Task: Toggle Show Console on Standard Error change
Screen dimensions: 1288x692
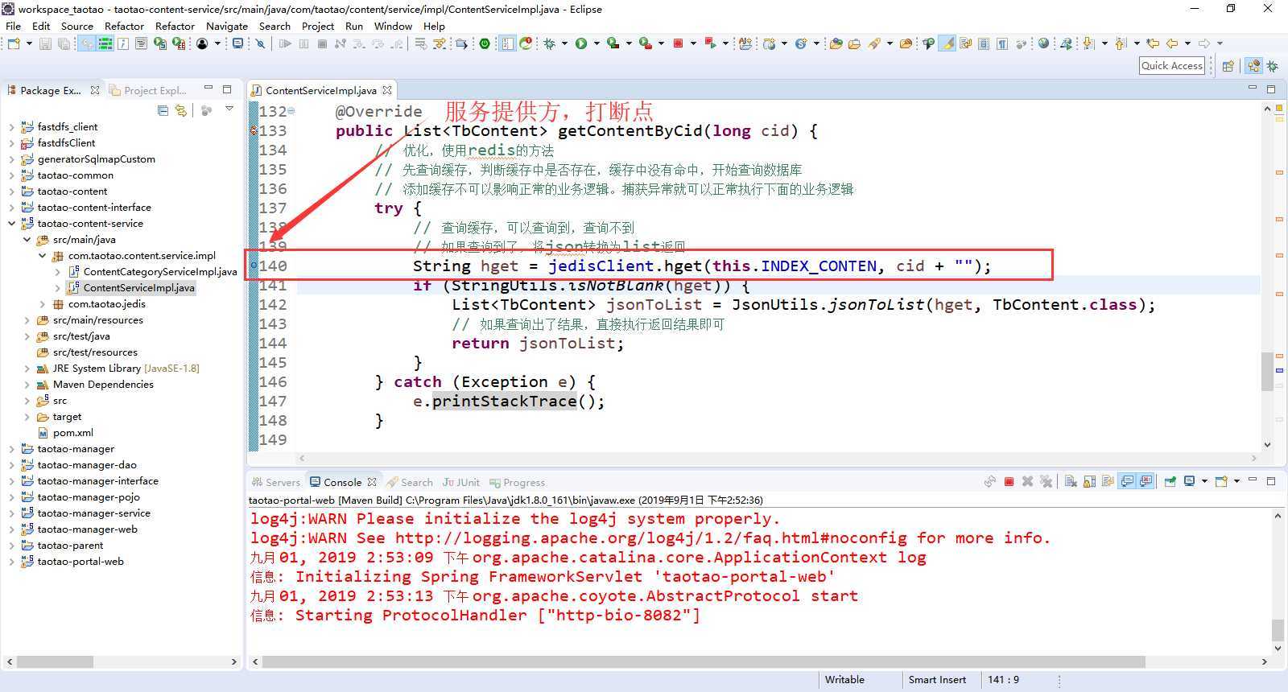Action: click(1146, 482)
